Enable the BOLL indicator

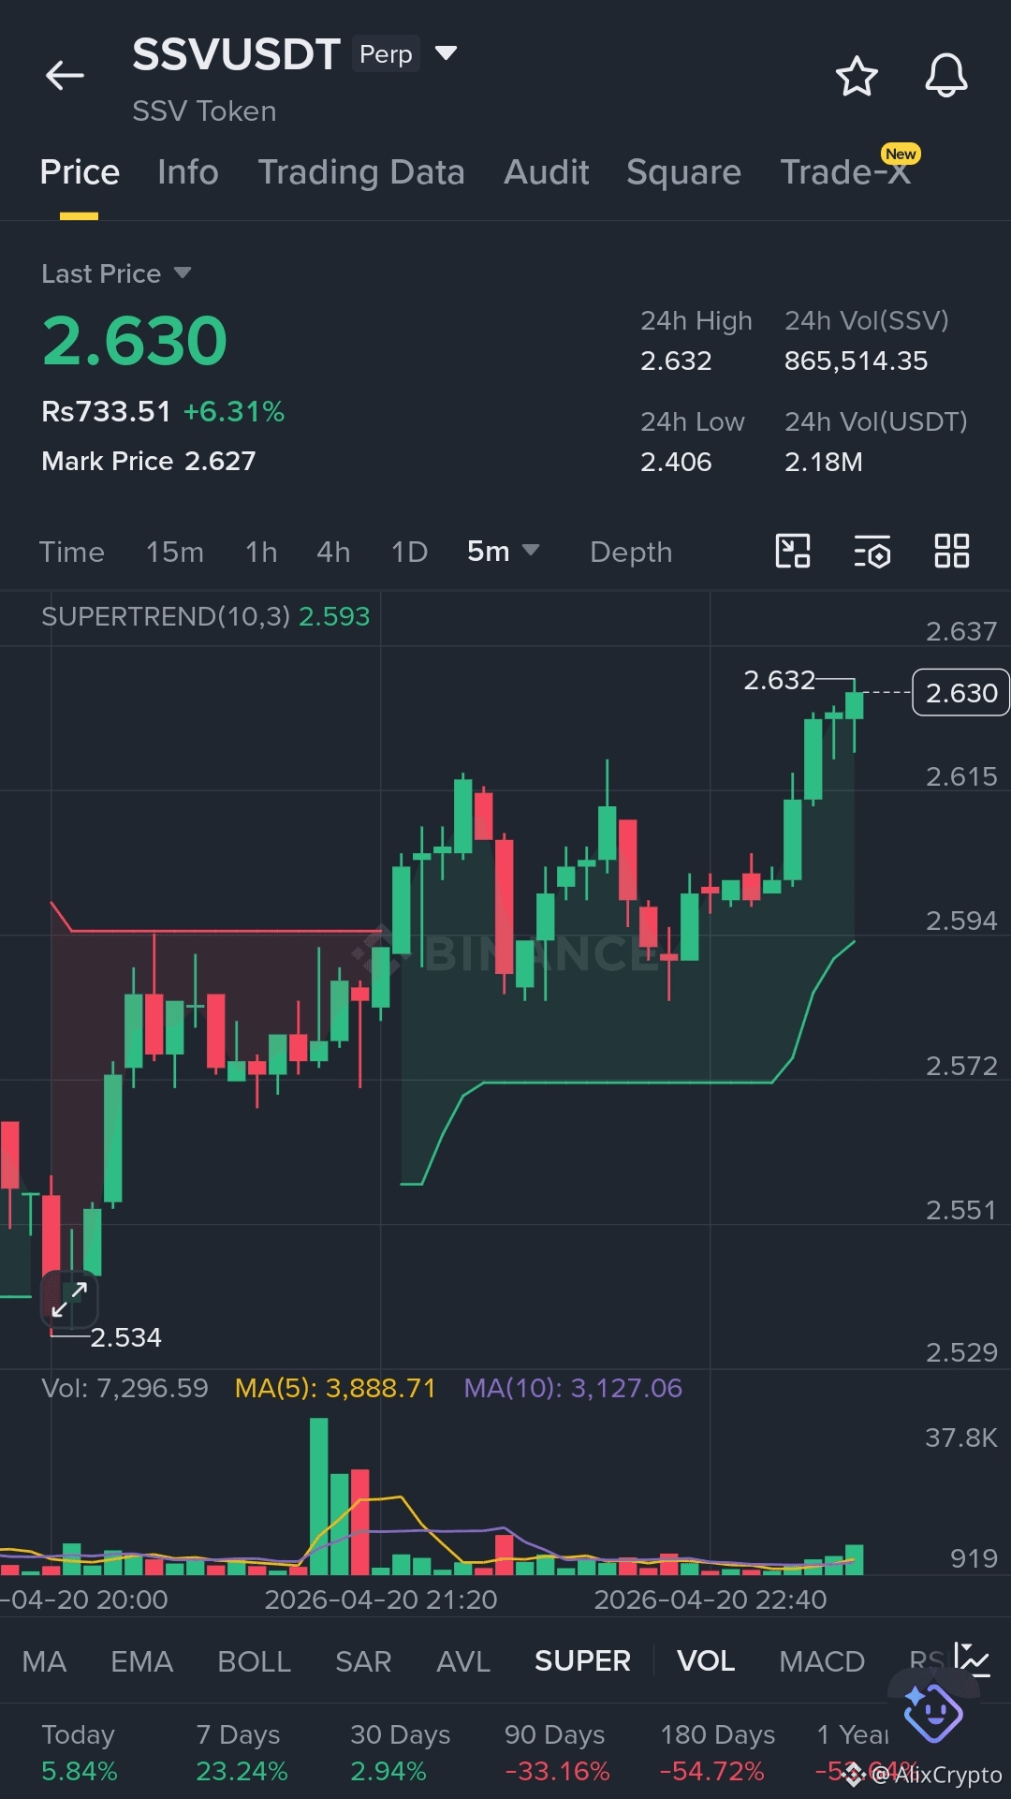click(x=254, y=1660)
